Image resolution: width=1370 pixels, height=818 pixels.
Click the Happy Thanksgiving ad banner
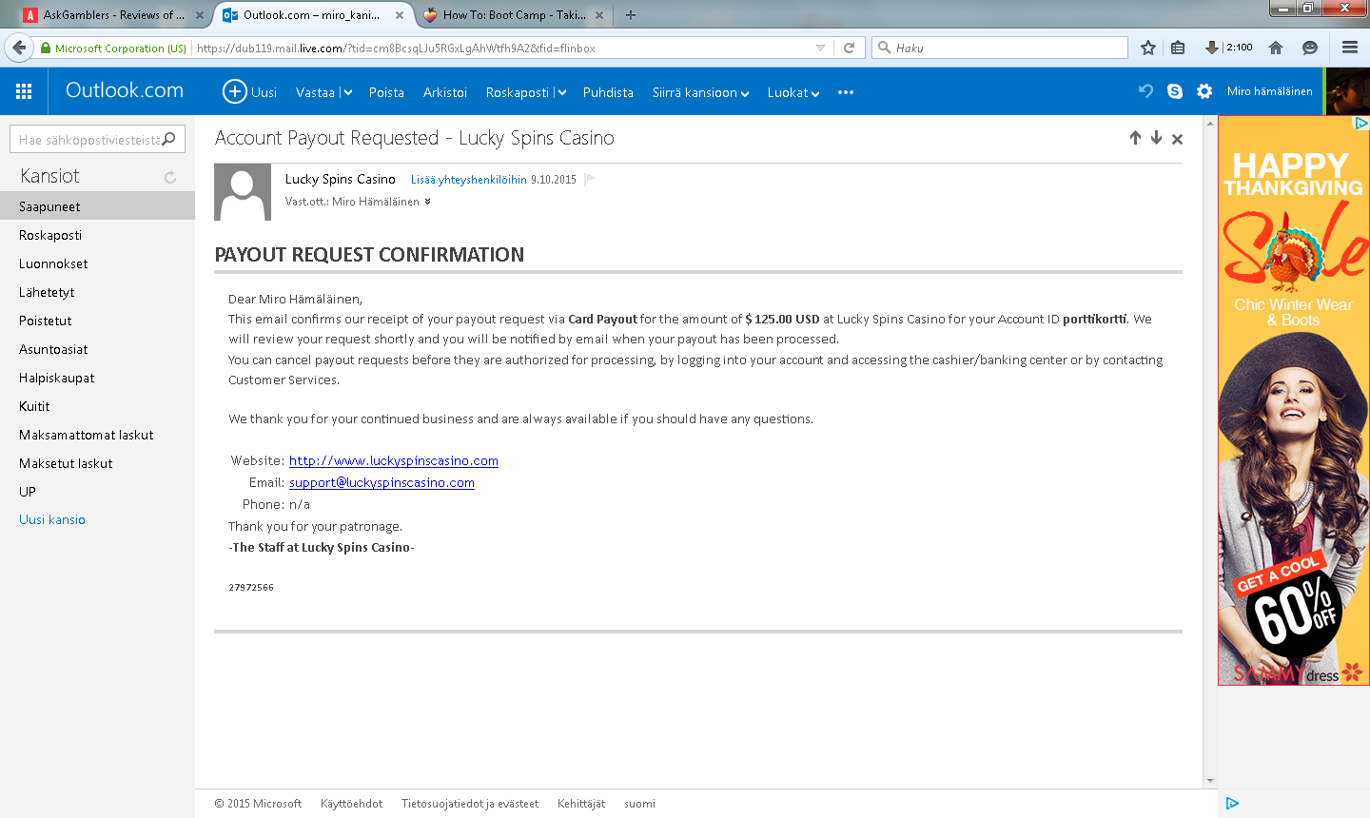coord(1294,400)
